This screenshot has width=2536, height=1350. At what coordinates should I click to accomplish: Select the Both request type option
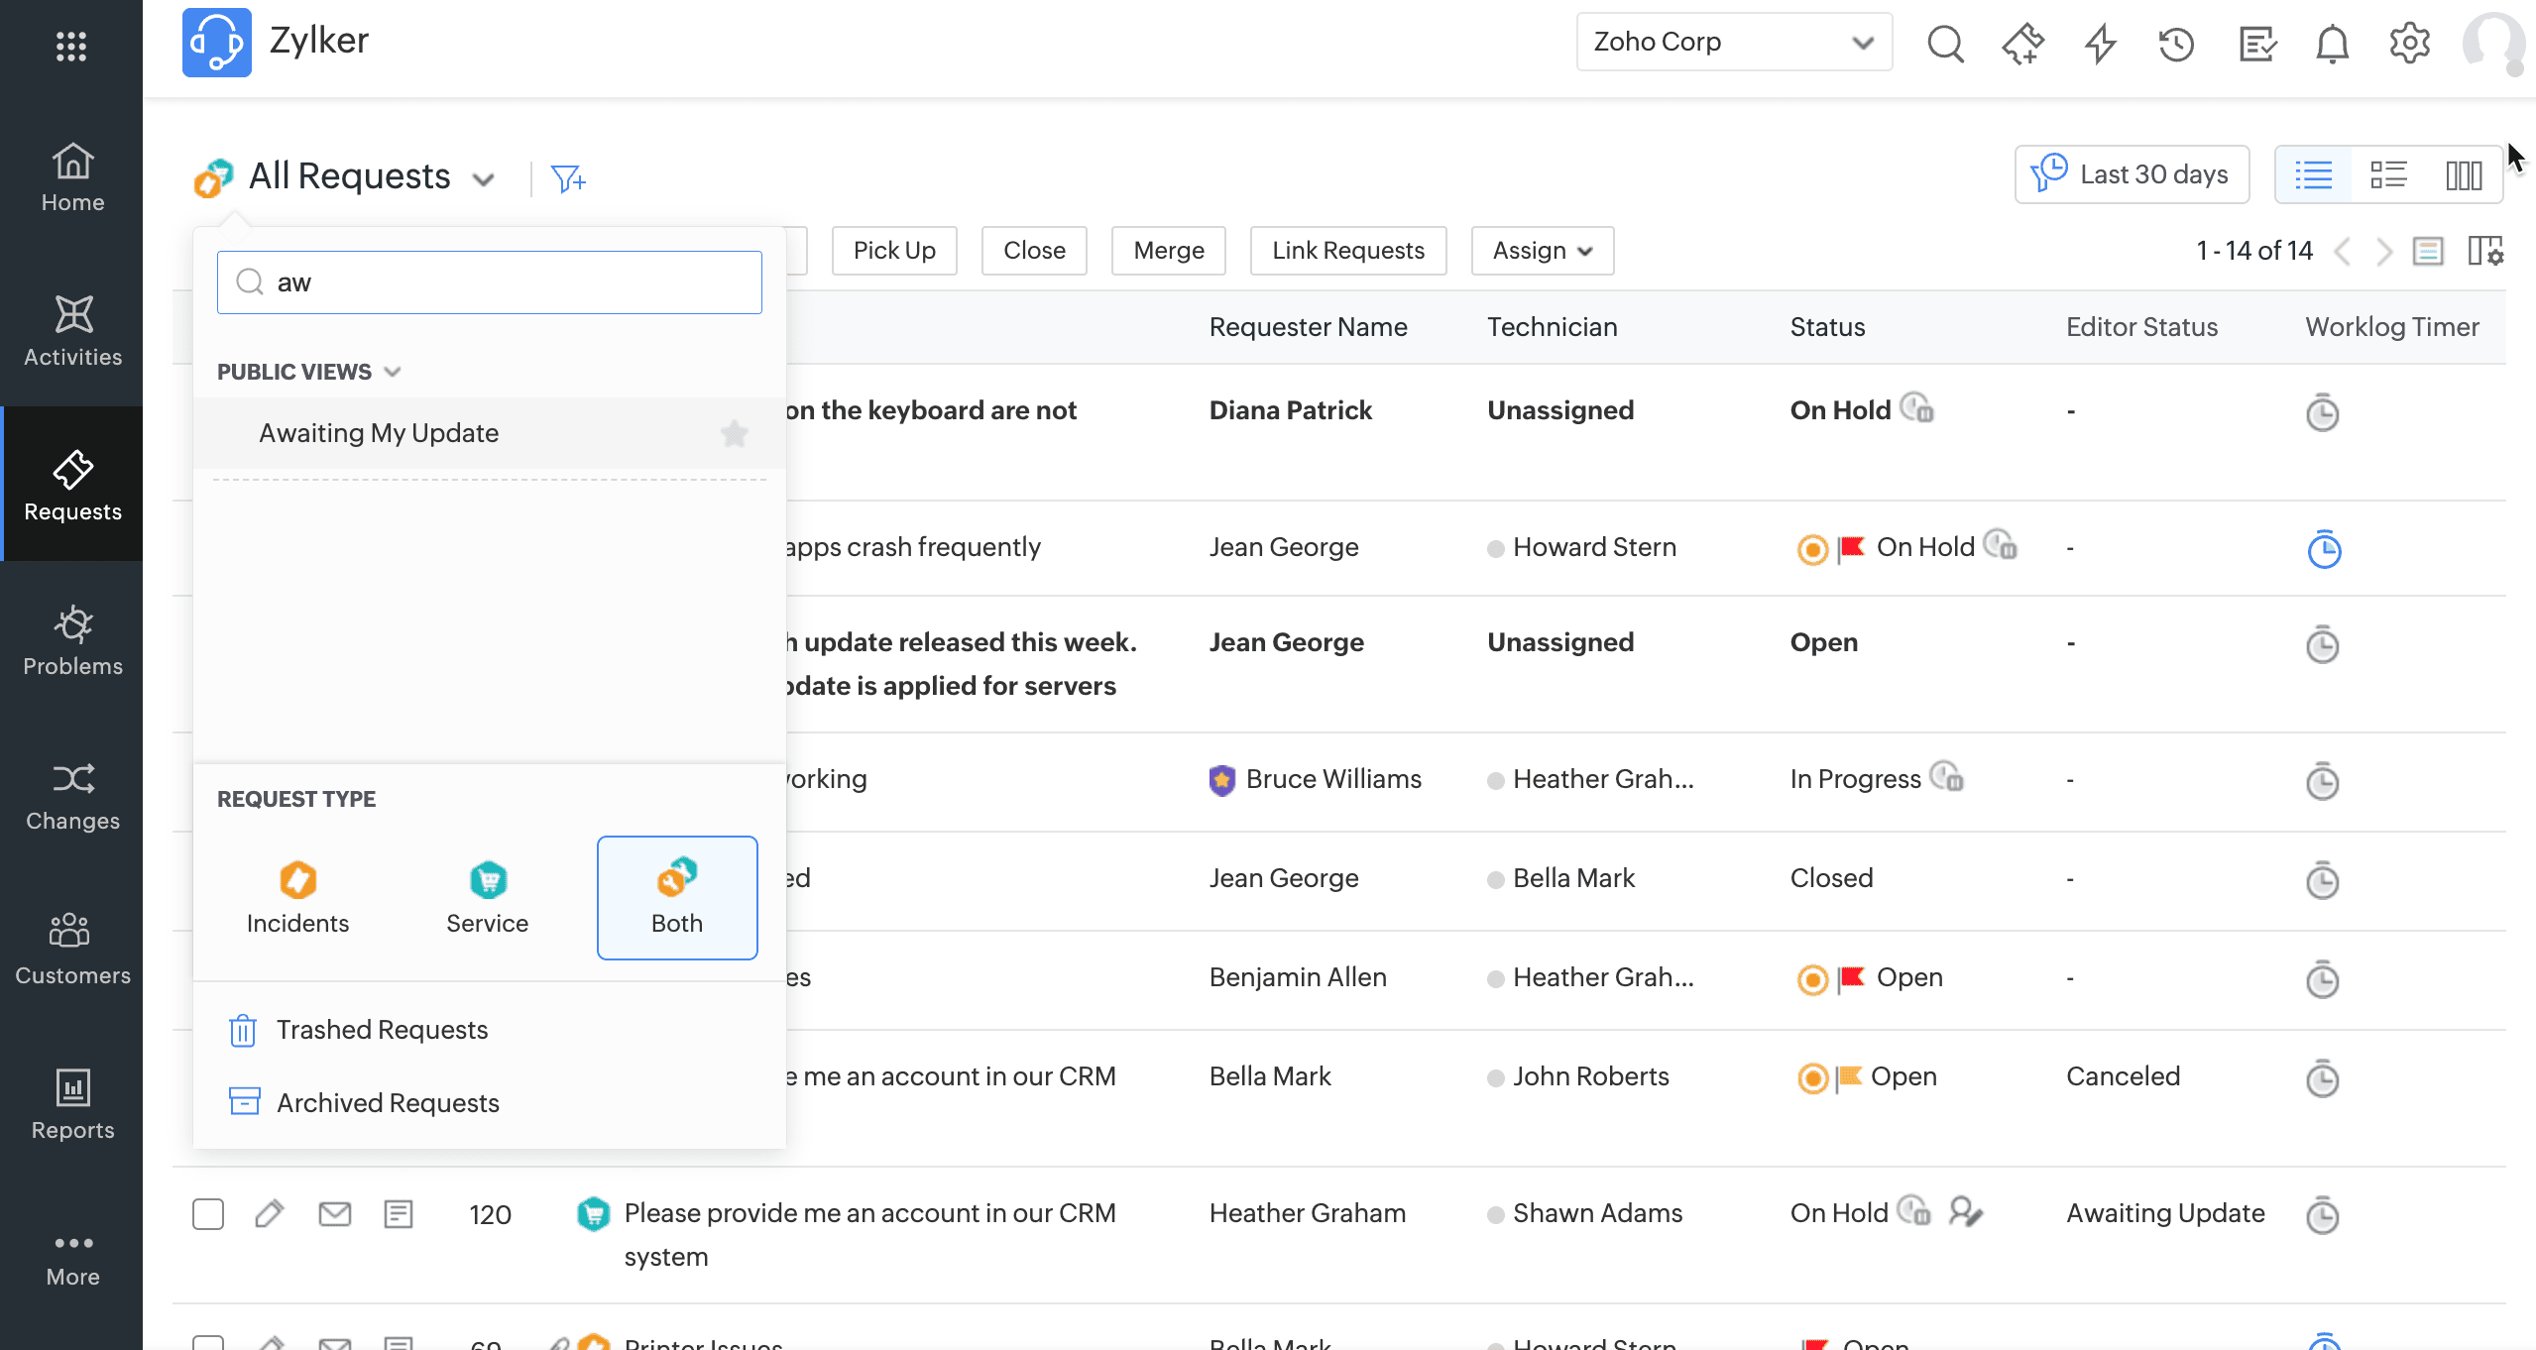point(677,898)
